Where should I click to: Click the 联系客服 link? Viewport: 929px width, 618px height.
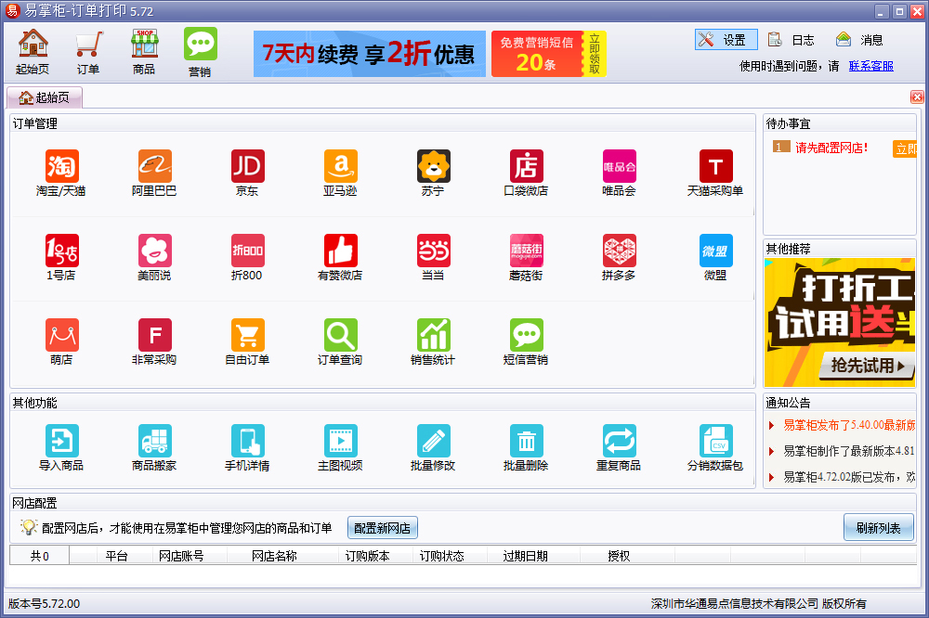[871, 66]
